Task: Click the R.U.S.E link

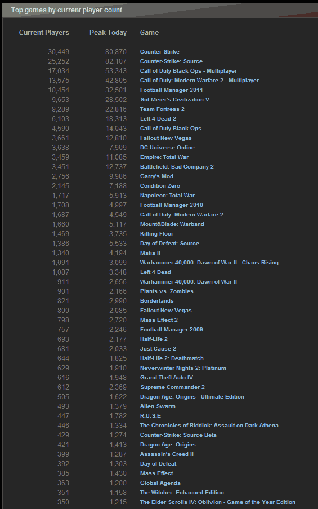Action: coord(150,415)
